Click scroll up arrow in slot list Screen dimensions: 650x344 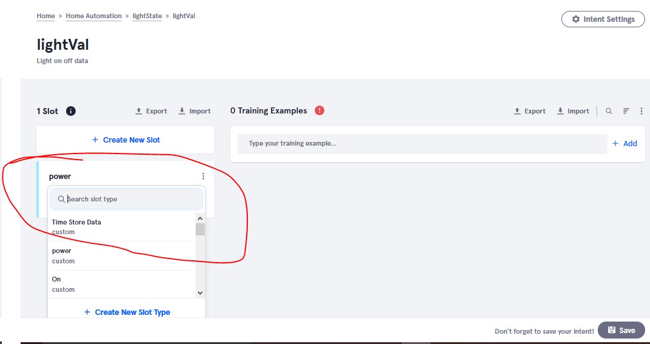pos(200,218)
